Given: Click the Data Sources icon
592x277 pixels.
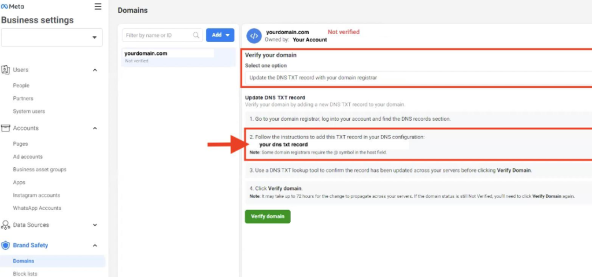Looking at the screenshot, I should point(5,225).
